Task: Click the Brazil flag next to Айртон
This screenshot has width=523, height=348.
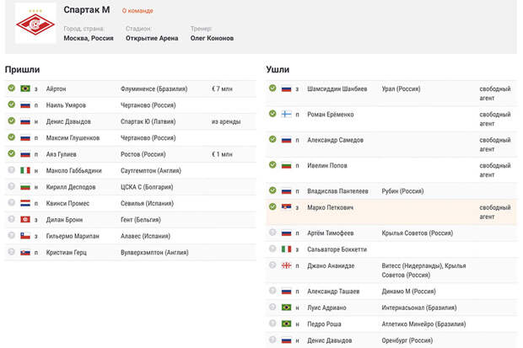Action: point(25,88)
